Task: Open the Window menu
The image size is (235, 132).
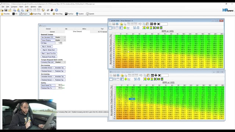Action: click(33, 7)
